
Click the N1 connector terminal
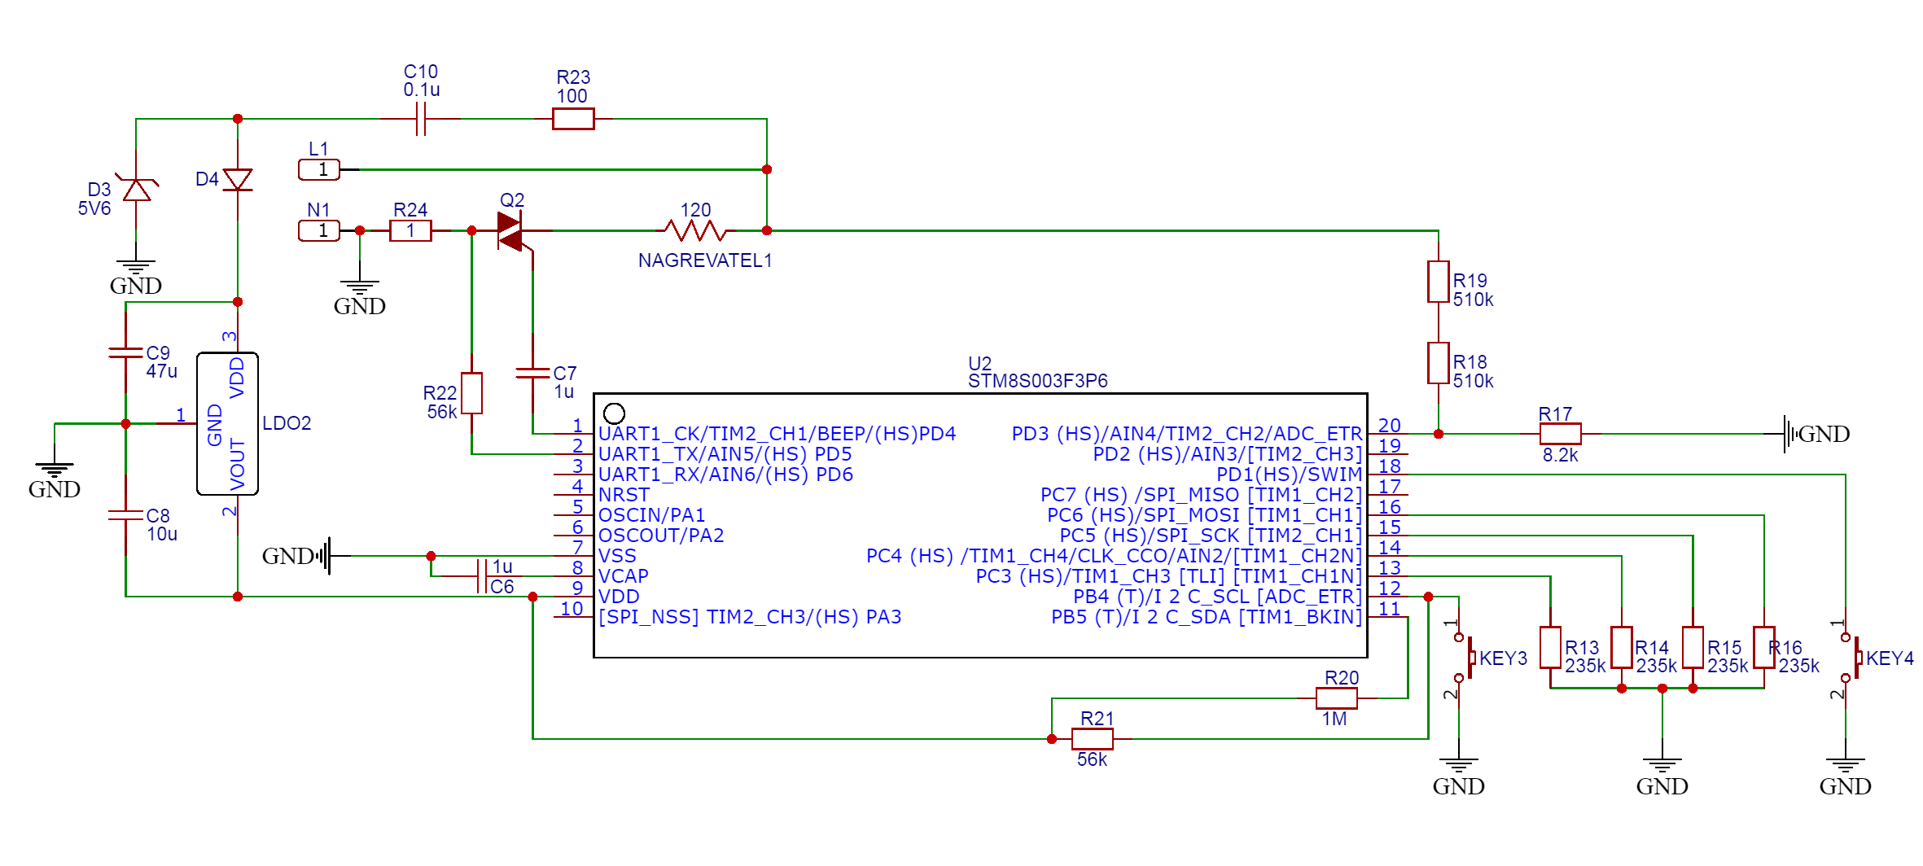pyautogui.click(x=319, y=231)
